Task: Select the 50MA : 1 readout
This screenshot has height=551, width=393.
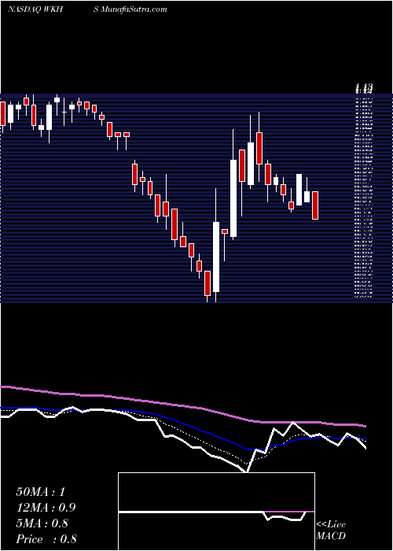Action: click(x=40, y=492)
